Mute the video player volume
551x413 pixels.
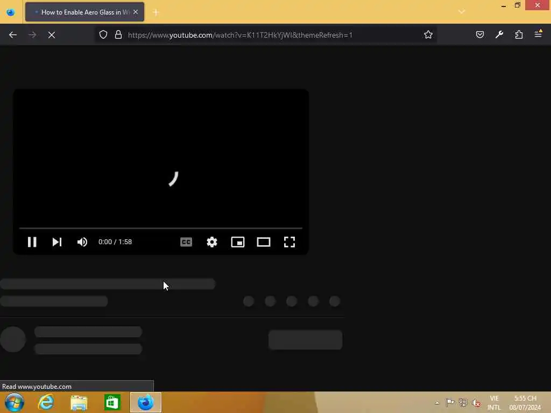coord(82,242)
